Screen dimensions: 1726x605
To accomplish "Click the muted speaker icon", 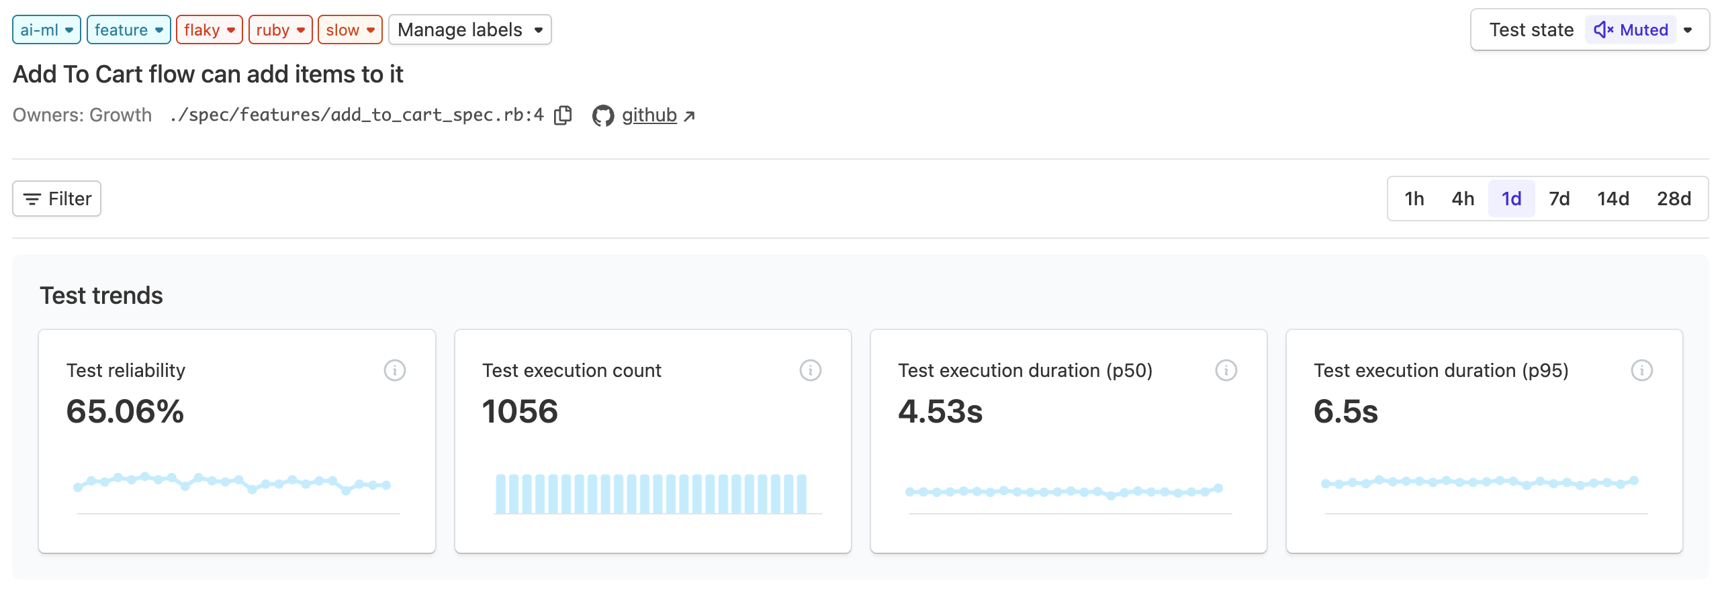I will pos(1604,30).
